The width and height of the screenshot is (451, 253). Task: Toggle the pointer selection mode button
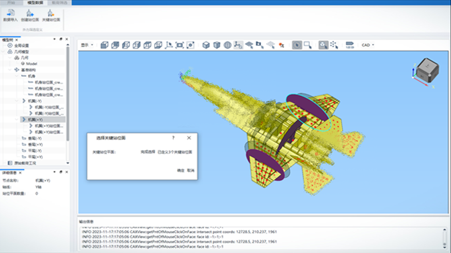coord(297,45)
